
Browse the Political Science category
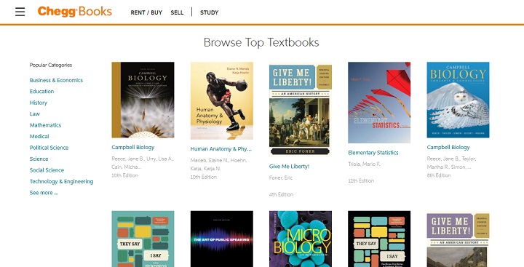(x=49, y=148)
